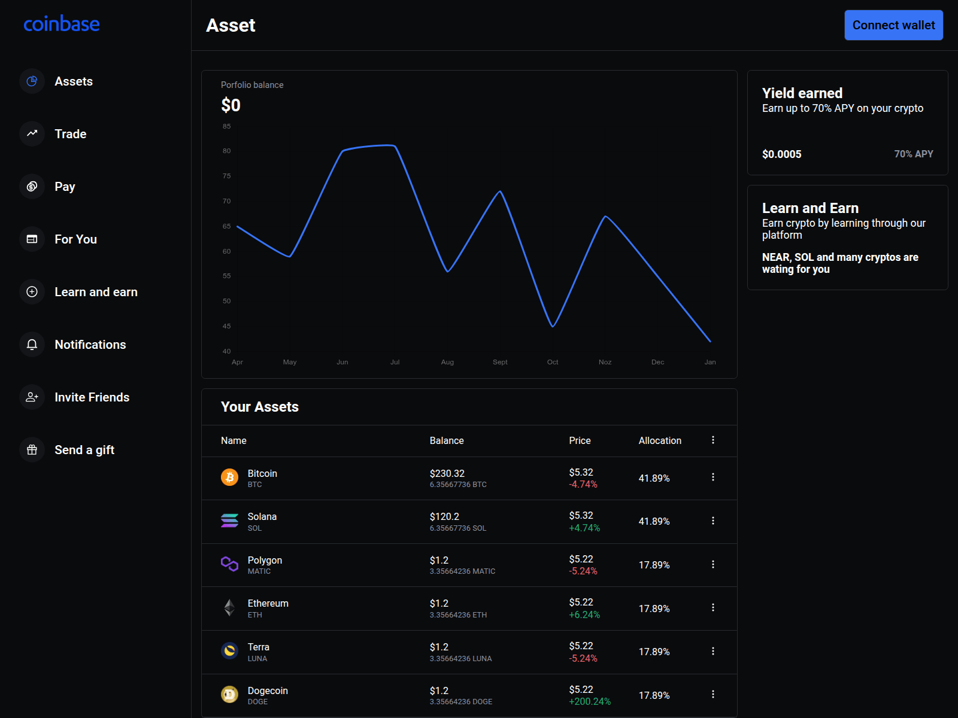The image size is (958, 718).
Task: Click the $0.0005 yield amount
Action: pos(781,154)
